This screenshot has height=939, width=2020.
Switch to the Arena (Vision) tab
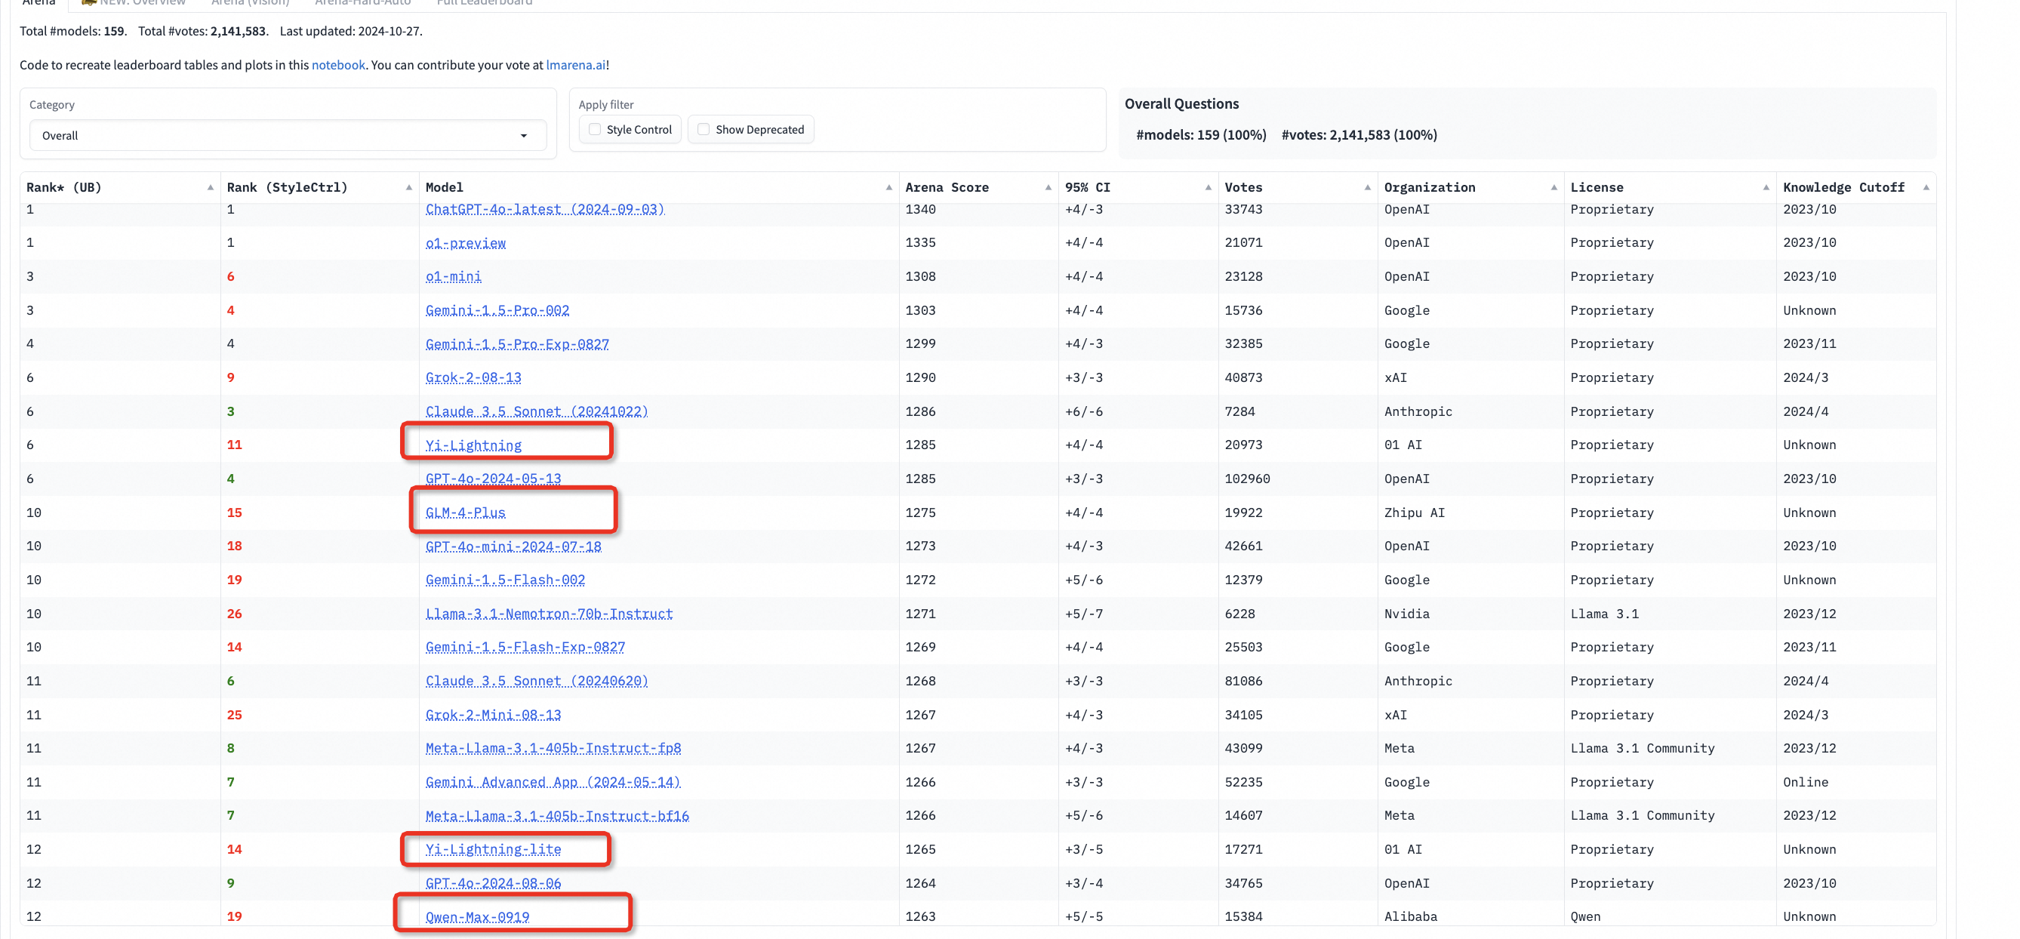coord(250,2)
